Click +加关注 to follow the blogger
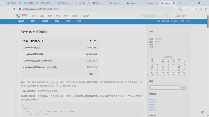The image size is (209, 117). pyautogui.click(x=153, y=50)
